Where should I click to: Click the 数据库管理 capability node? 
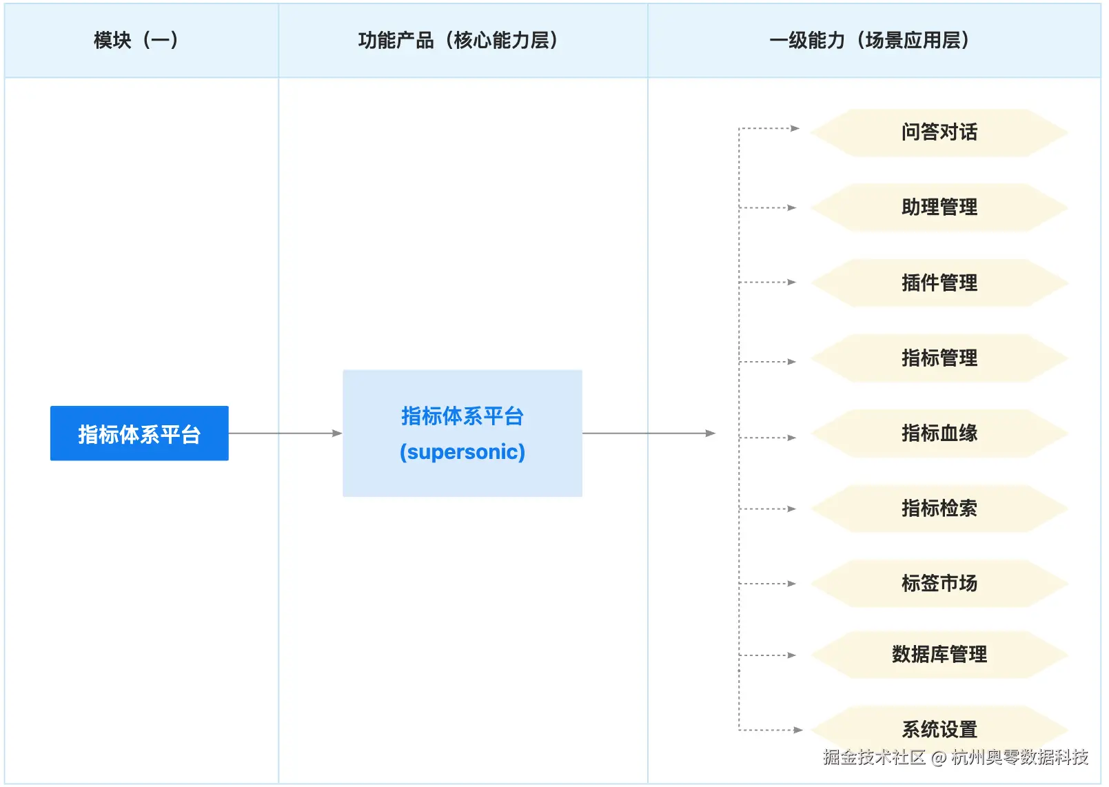(940, 655)
